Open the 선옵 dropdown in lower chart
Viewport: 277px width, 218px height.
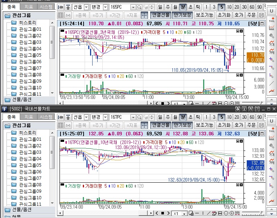pyautogui.click(x=86, y=117)
